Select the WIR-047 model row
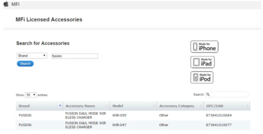 pyautogui.click(x=119, y=125)
